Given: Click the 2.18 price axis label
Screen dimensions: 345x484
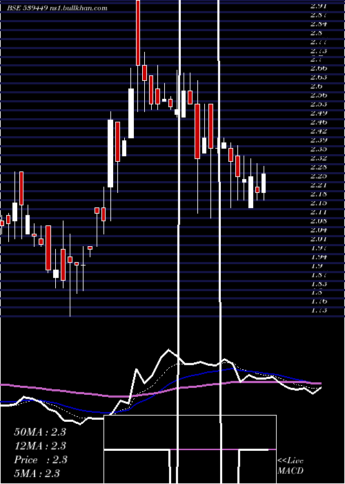Looking at the screenshot, I should pos(319,194).
